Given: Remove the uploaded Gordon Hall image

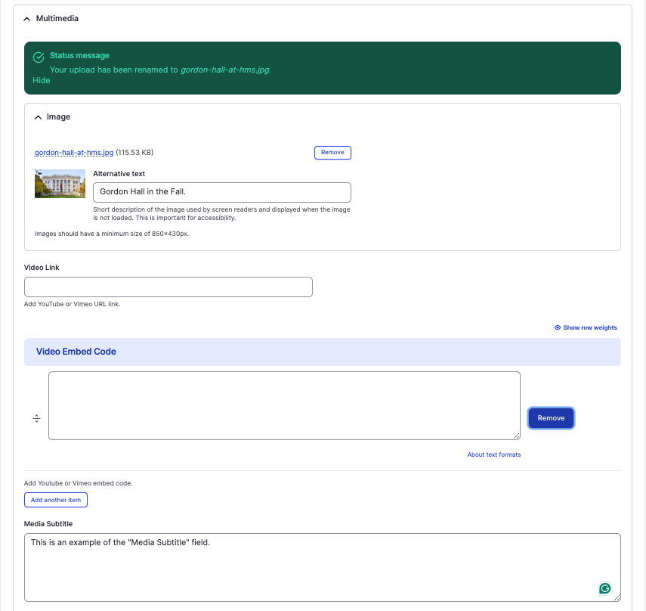Looking at the screenshot, I should (332, 153).
